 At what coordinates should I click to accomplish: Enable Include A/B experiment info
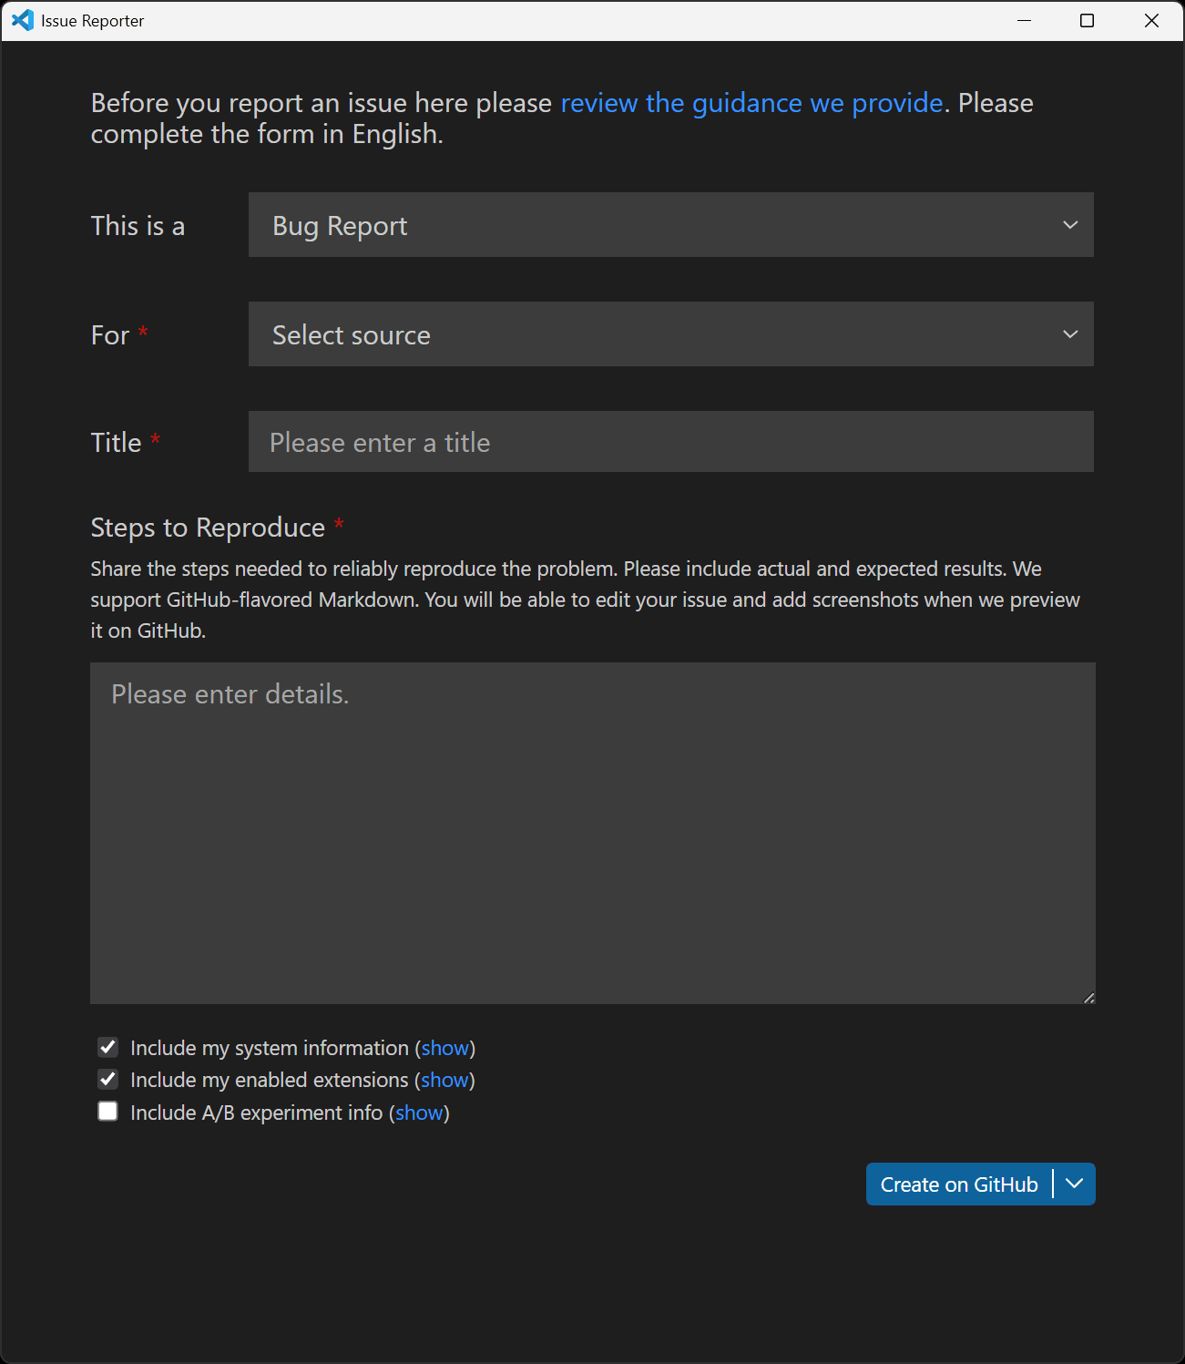107,1111
